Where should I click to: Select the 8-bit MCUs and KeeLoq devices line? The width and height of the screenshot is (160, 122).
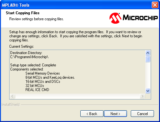tap(50, 77)
